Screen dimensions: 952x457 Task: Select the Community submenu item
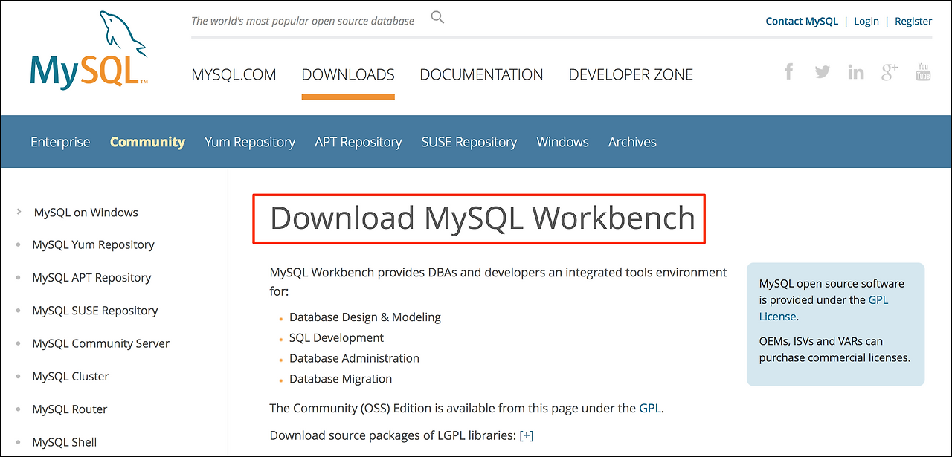[147, 142]
